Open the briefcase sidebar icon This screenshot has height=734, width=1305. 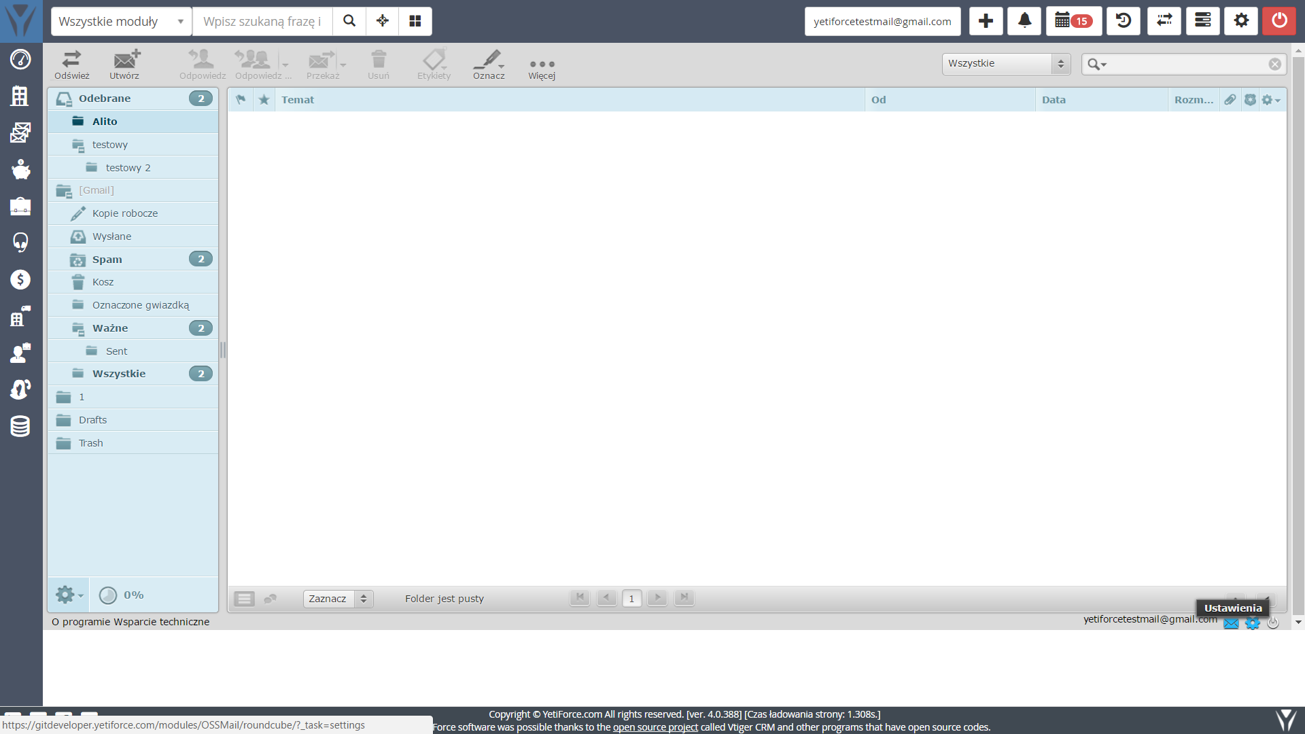20,206
